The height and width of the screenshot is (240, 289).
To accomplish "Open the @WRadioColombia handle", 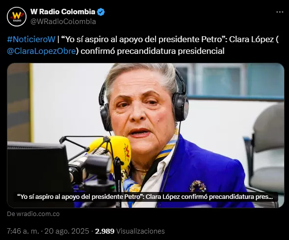I will pyautogui.click(x=63, y=22).
